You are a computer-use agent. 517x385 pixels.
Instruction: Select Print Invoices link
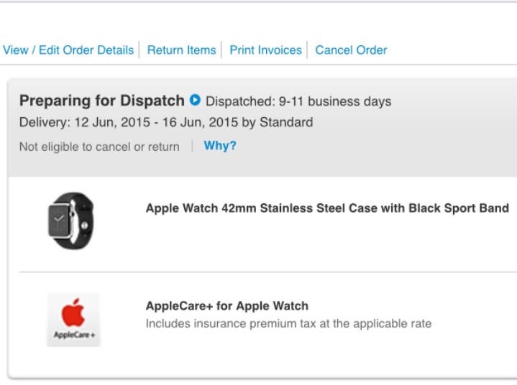point(265,50)
